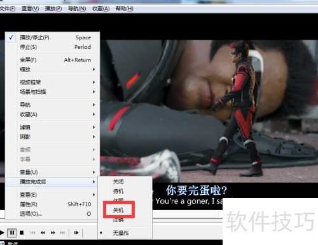Choose 全屏(F) in the context menu
The width and height of the screenshot is (318, 245).
(52, 60)
